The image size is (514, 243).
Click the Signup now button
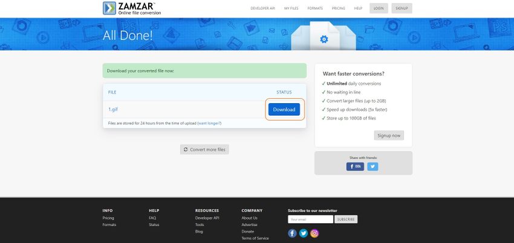pyautogui.click(x=389, y=136)
